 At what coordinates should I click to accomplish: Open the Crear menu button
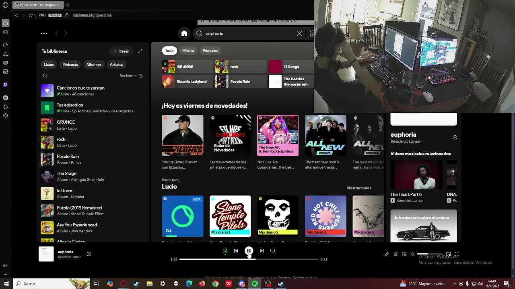coord(121,51)
